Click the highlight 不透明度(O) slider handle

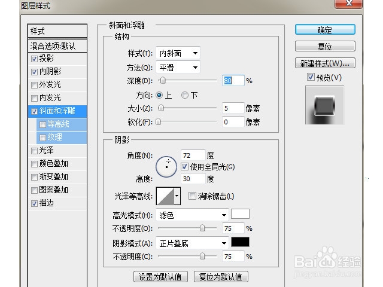[x=202, y=228]
